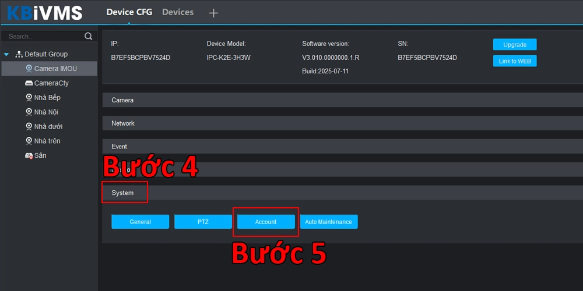The image size is (583, 291).
Task: Select the Device CFG tab
Action: point(129,12)
